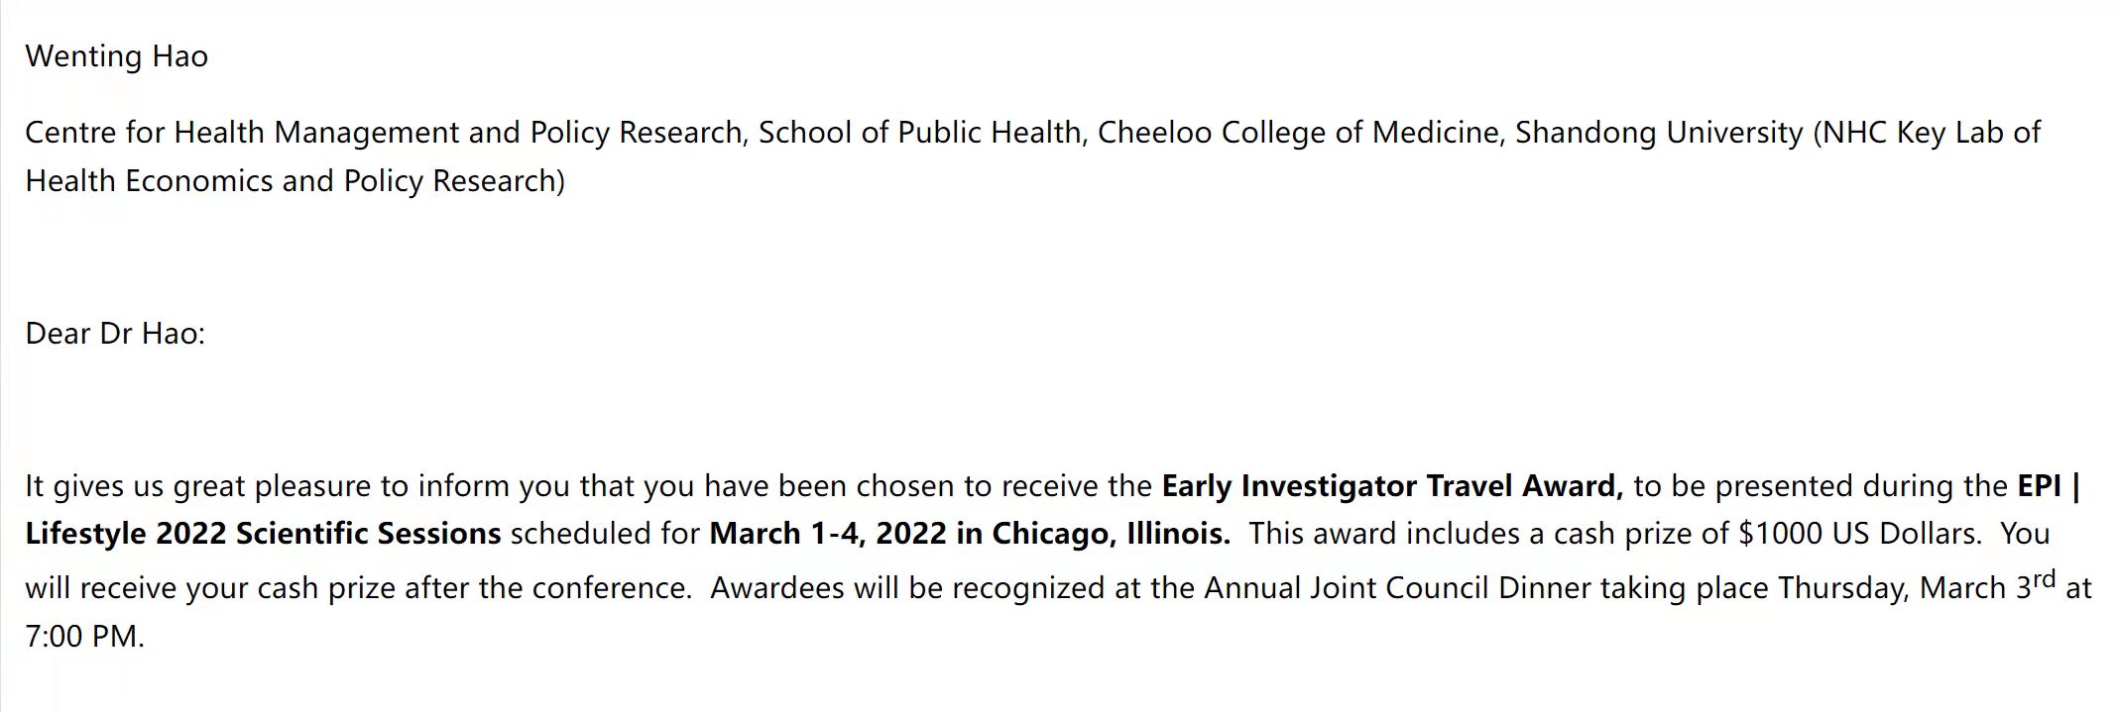Screen dimensions: 2117x712
Task: Click the name Wenting Hao at top
Action: tap(116, 56)
